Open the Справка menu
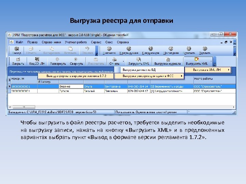 [x=123, y=42]
